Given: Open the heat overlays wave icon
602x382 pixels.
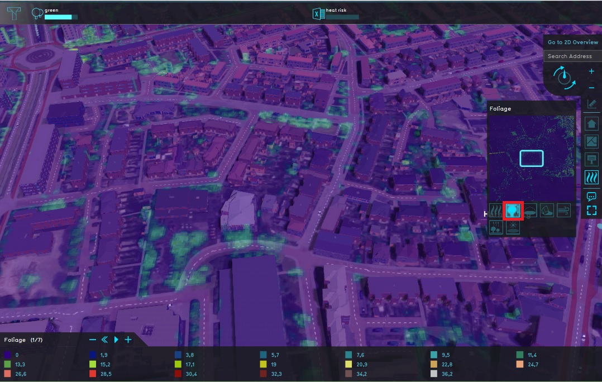Looking at the screenshot, I should point(591,178).
